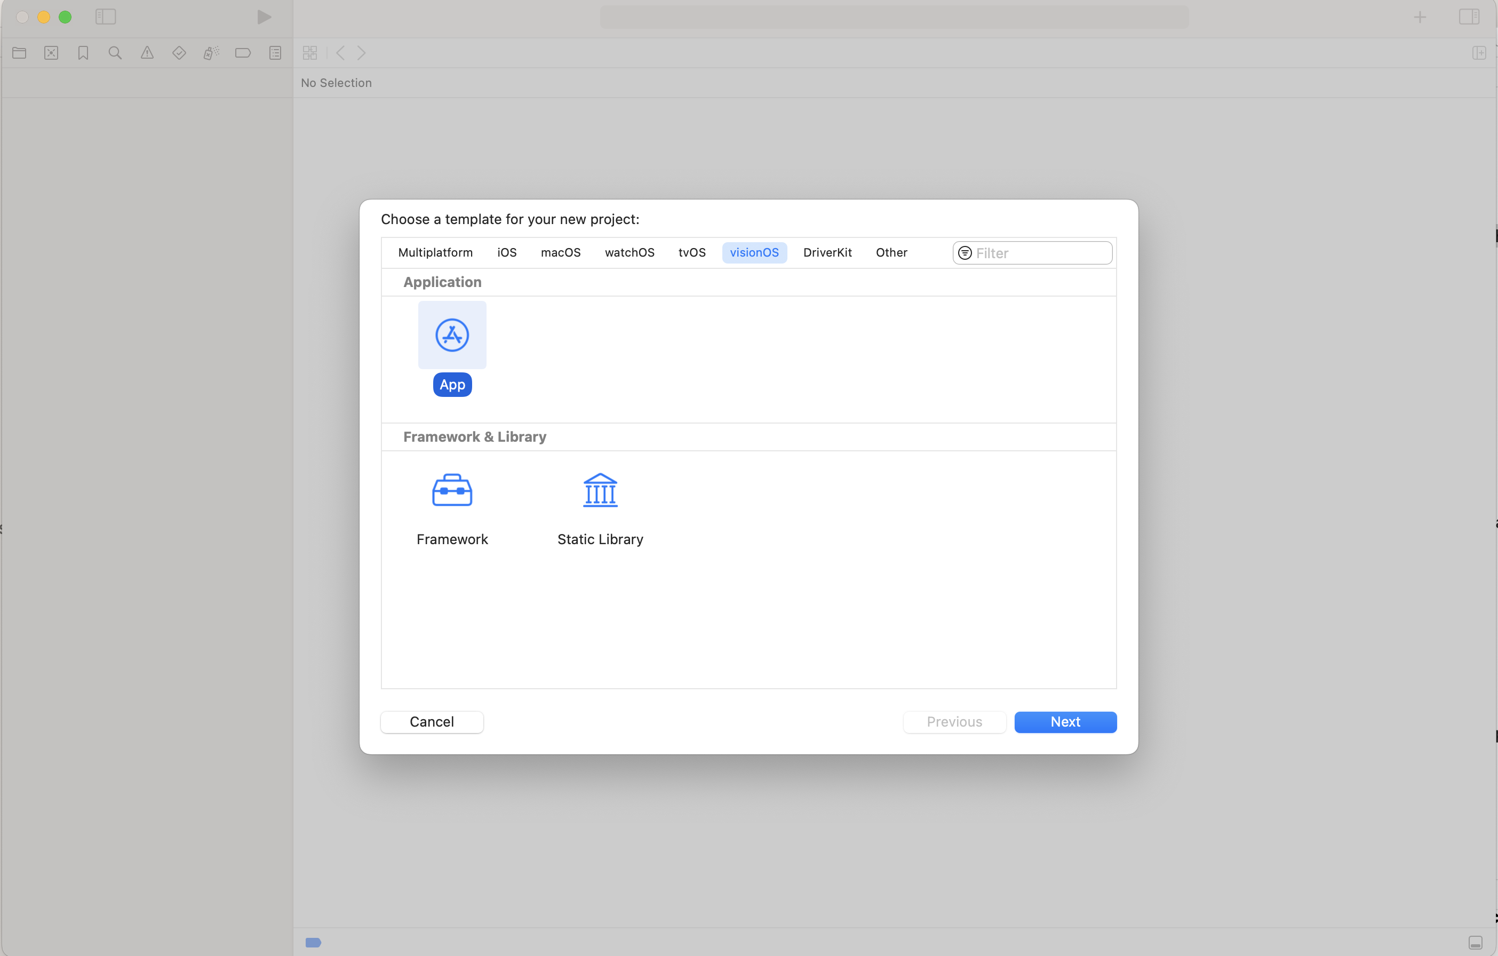This screenshot has width=1498, height=956.
Task: Click the No Selection jump bar text
Action: (337, 83)
